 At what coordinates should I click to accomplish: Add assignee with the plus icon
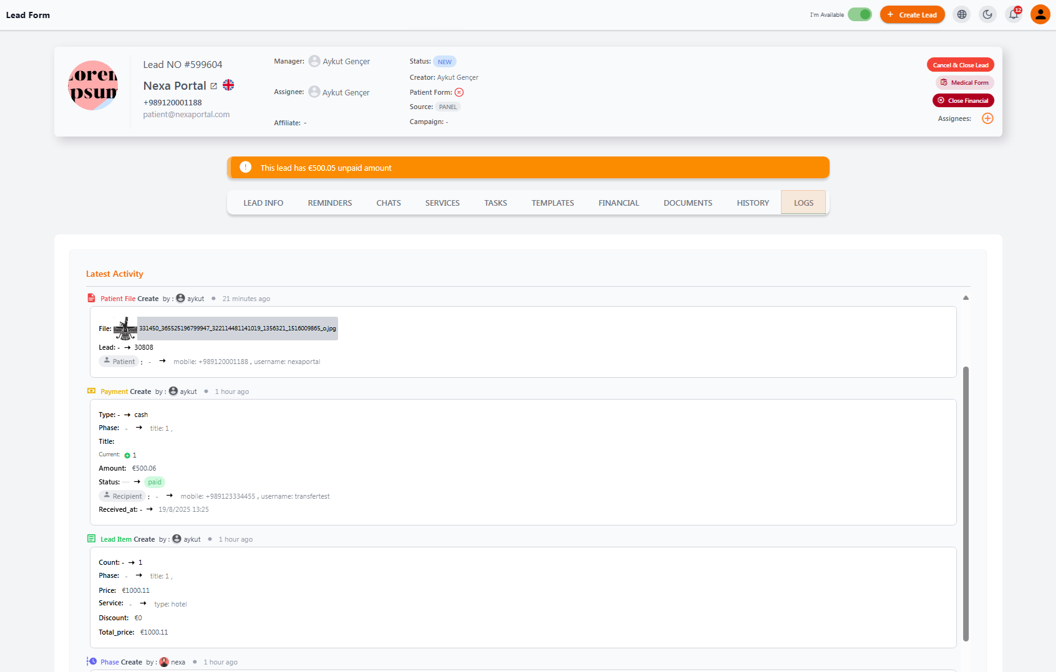(x=987, y=118)
